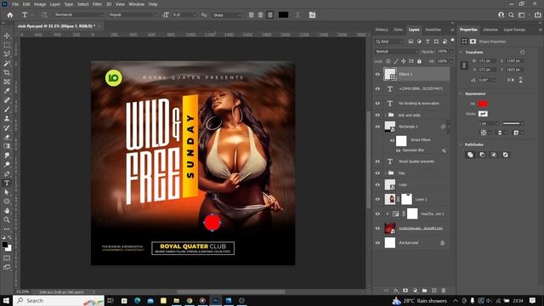Open the Filter menu

(x=97, y=4)
